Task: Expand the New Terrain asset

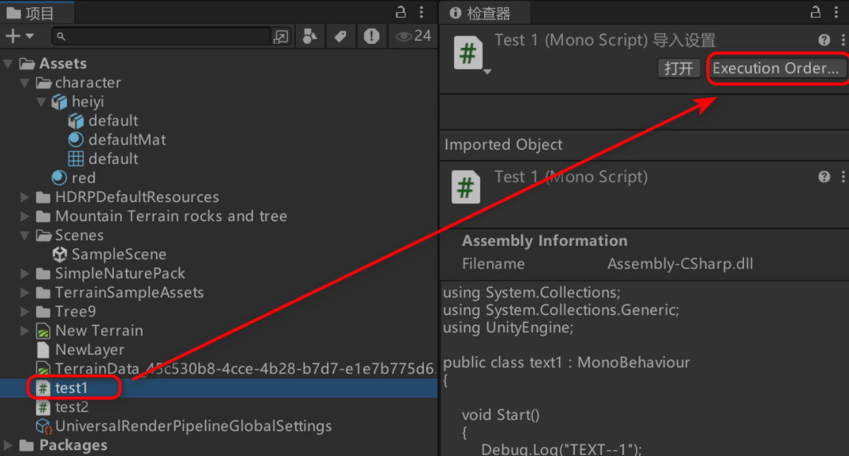Action: point(24,330)
